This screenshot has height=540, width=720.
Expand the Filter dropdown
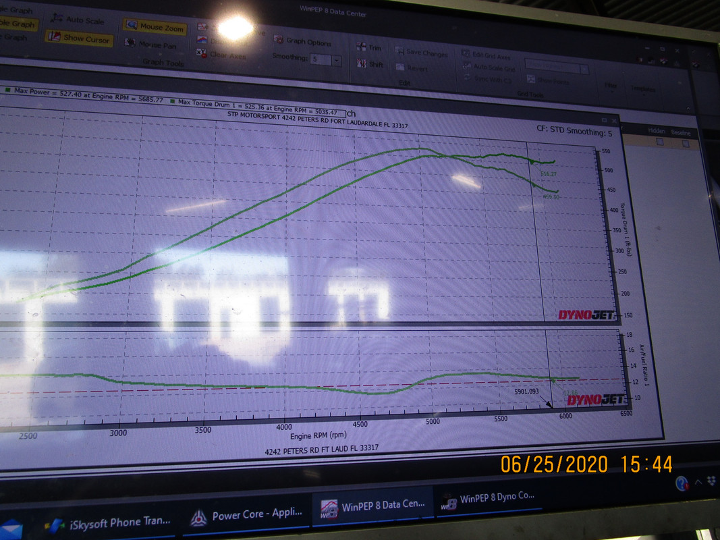tap(611, 86)
